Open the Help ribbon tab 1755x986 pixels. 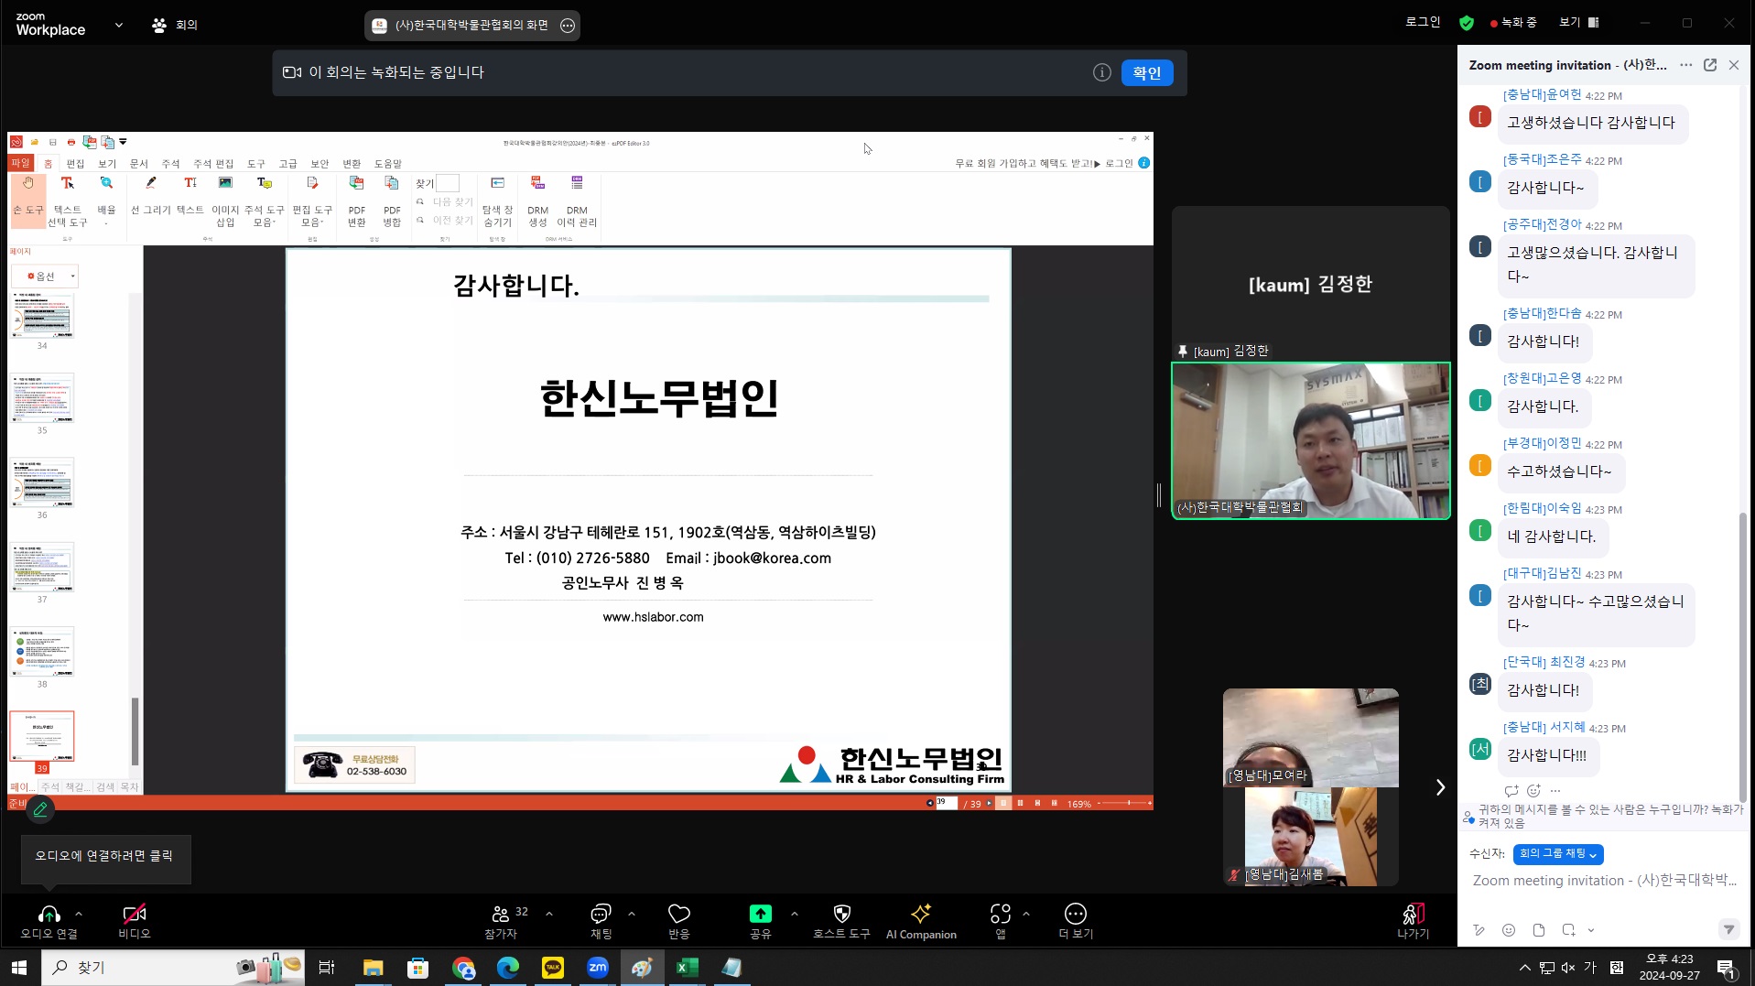pyautogui.click(x=388, y=163)
